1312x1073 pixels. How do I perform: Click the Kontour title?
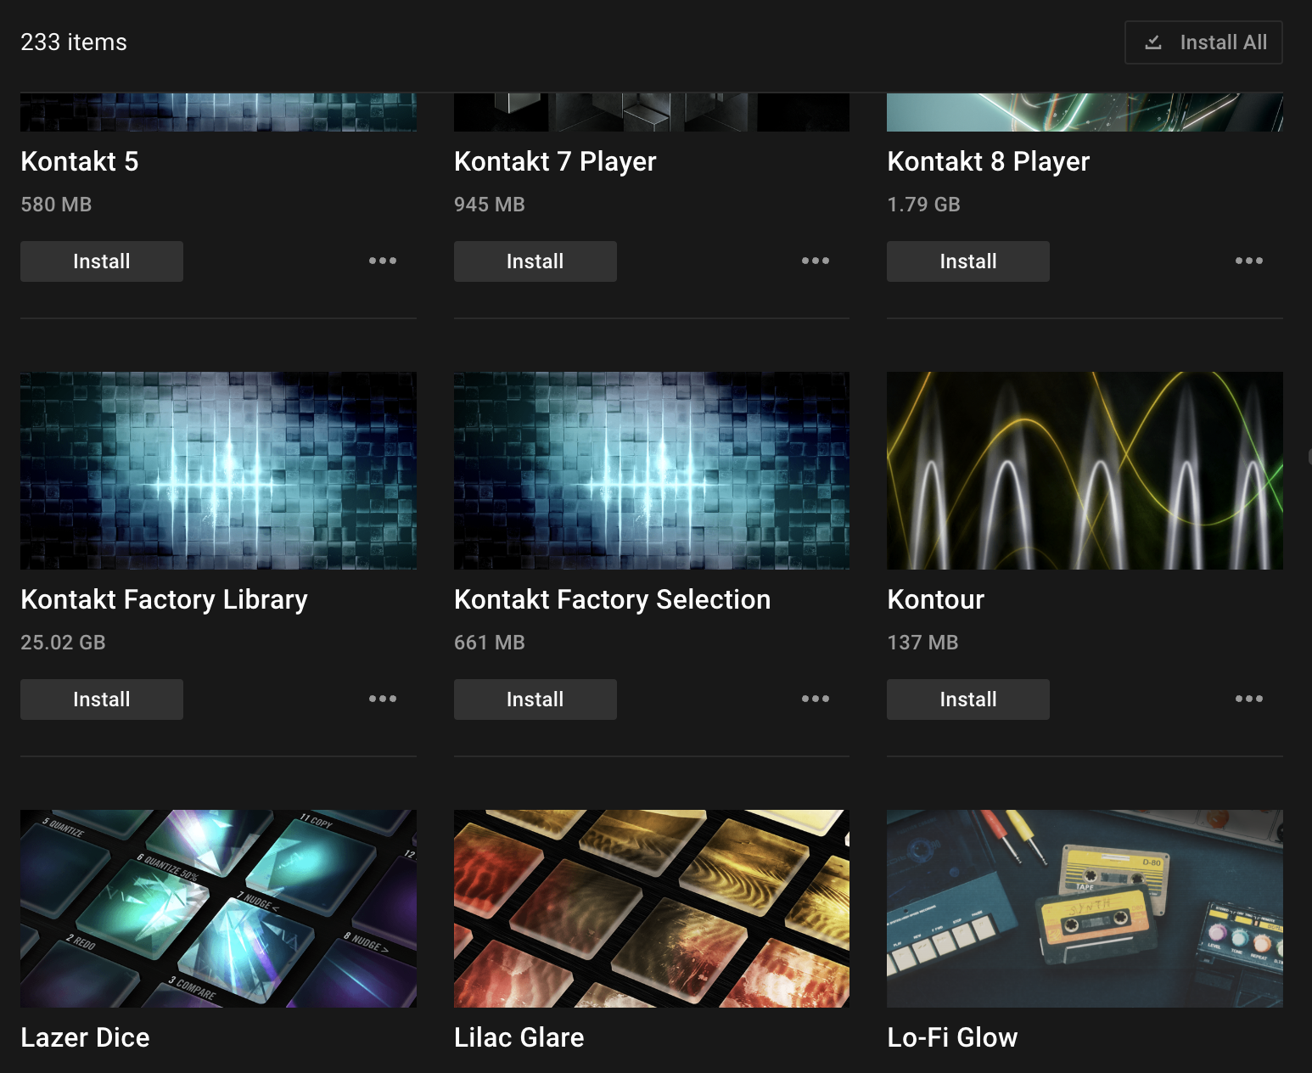click(936, 599)
